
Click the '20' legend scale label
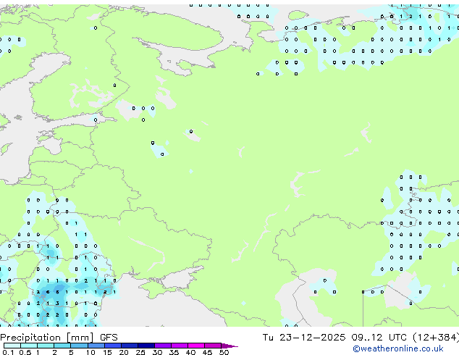[124, 352]
